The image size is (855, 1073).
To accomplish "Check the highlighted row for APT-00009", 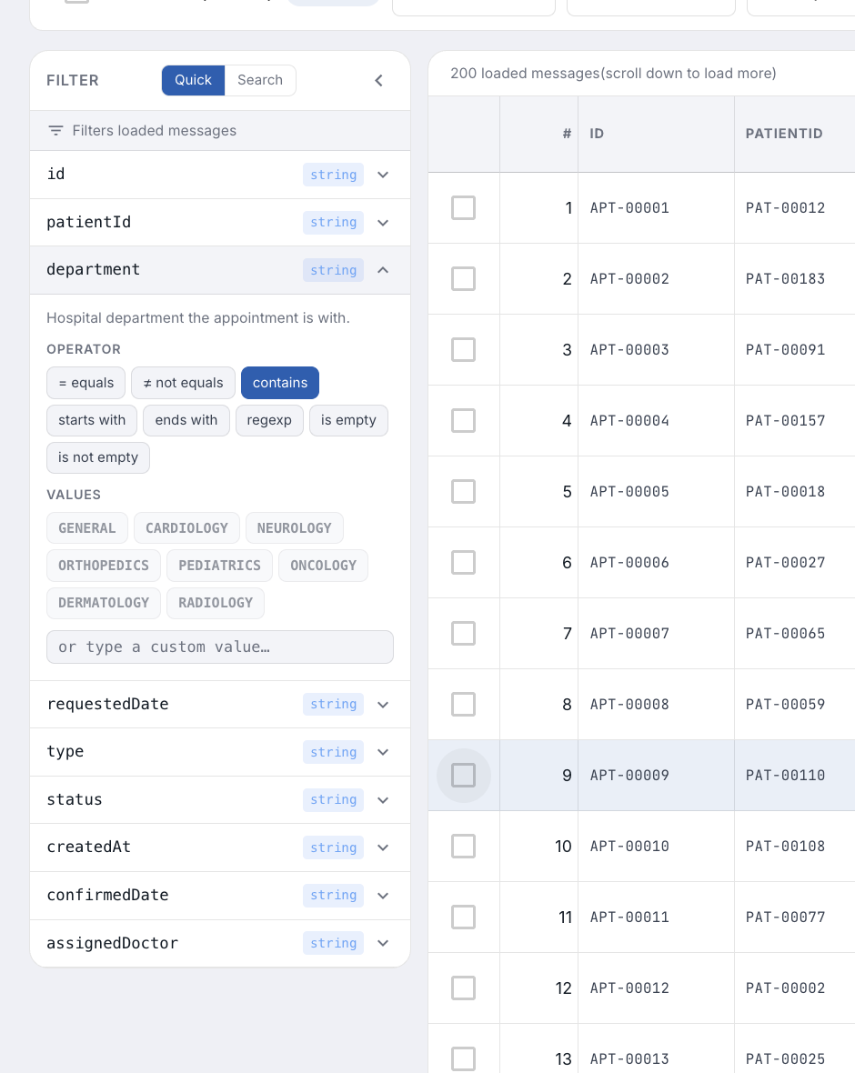I will (x=464, y=776).
